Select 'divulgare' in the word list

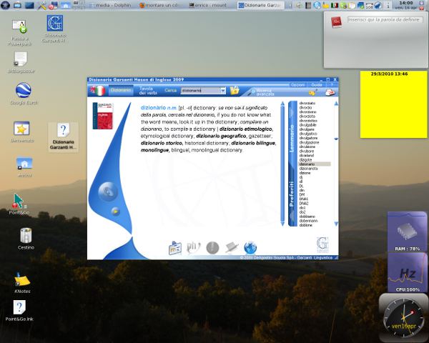[x=307, y=129]
